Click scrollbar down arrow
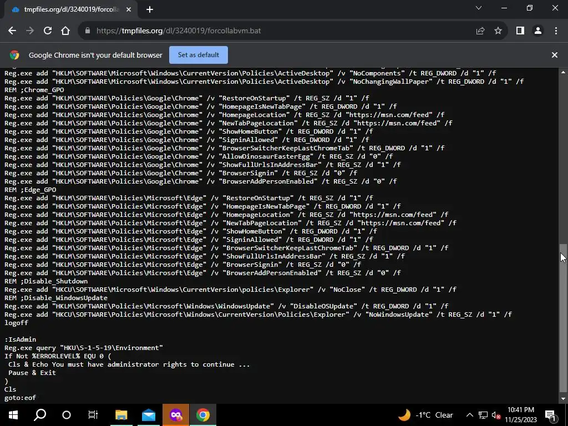Screen dimensions: 568x426 564,399
